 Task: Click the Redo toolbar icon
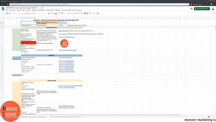(5, 13)
